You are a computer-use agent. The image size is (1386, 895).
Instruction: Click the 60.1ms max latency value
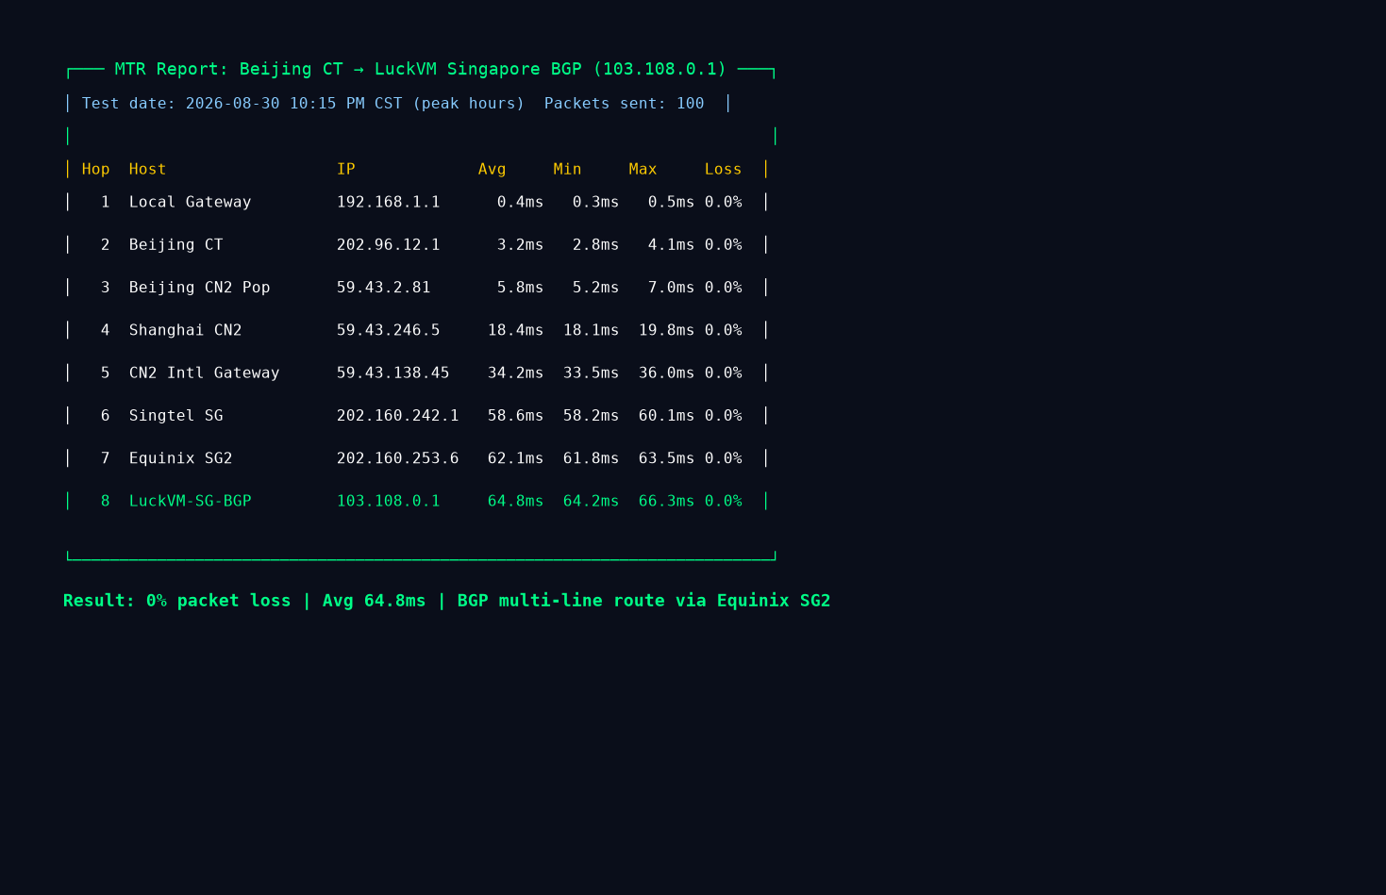667,416
